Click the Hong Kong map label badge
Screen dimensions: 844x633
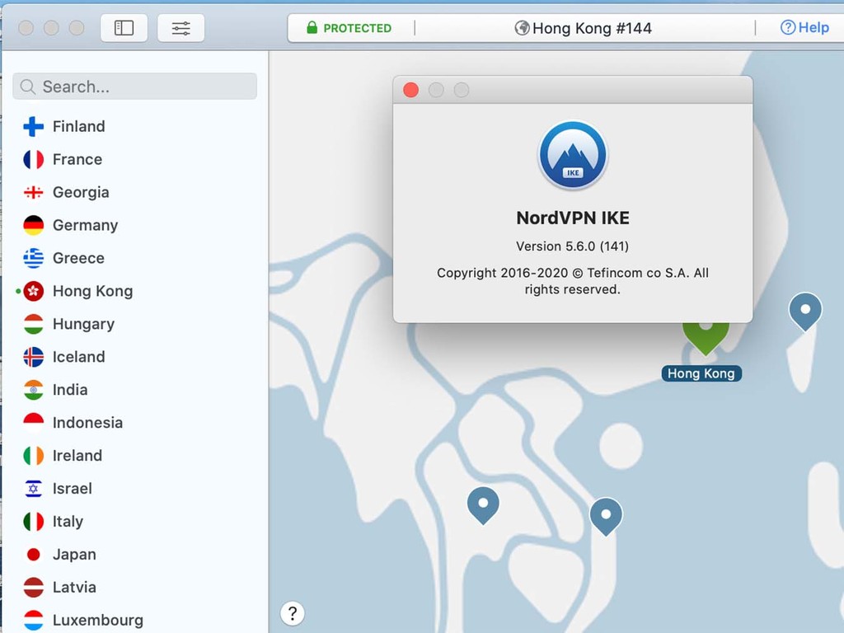[x=701, y=373]
